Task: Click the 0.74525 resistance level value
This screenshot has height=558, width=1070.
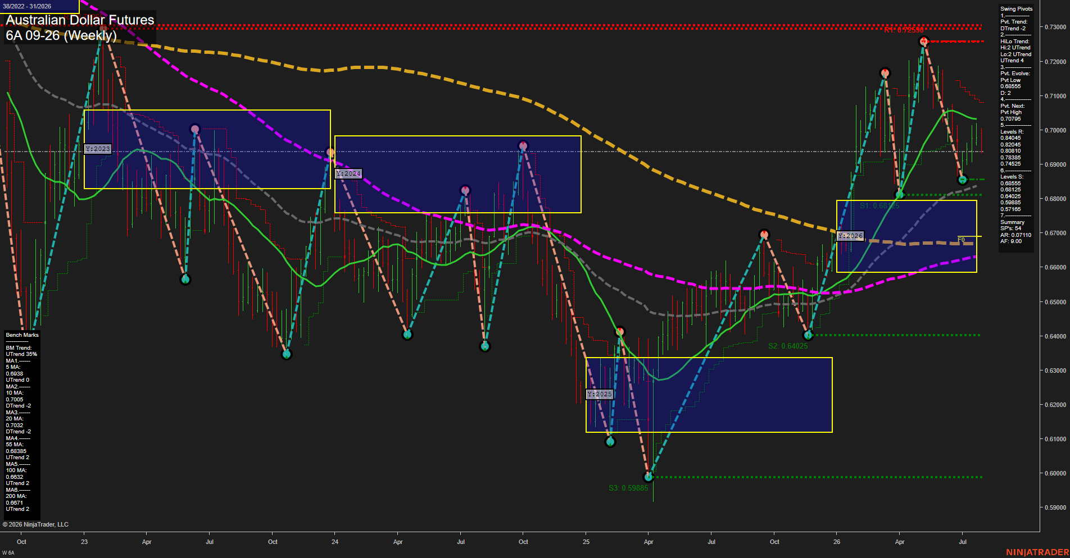Action: (1010, 164)
